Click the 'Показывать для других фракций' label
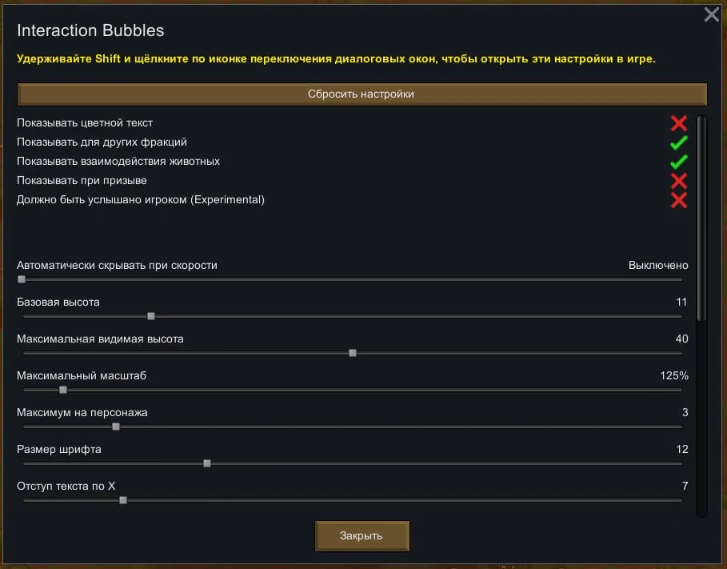This screenshot has width=727, height=569. point(102,142)
